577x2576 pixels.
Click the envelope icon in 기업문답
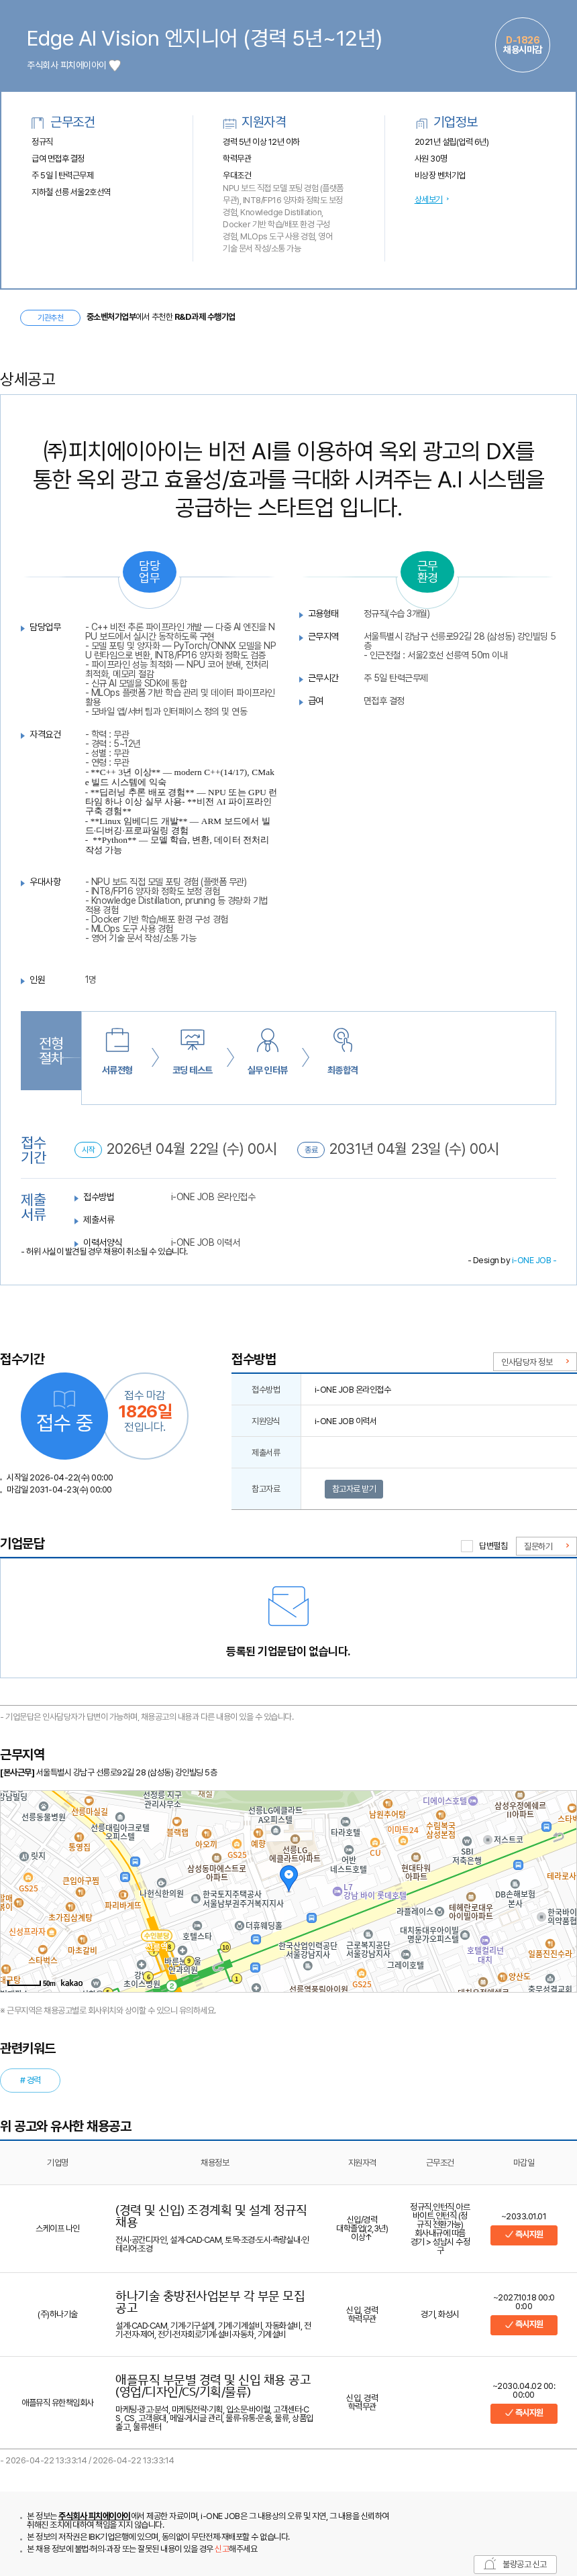(288, 1605)
